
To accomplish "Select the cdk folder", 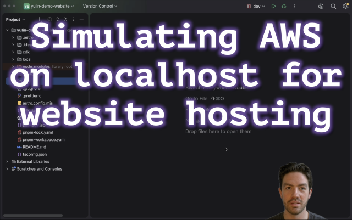I will 23,52.
